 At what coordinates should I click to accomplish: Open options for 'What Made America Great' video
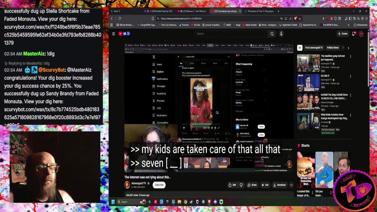pyautogui.click(x=350, y=115)
